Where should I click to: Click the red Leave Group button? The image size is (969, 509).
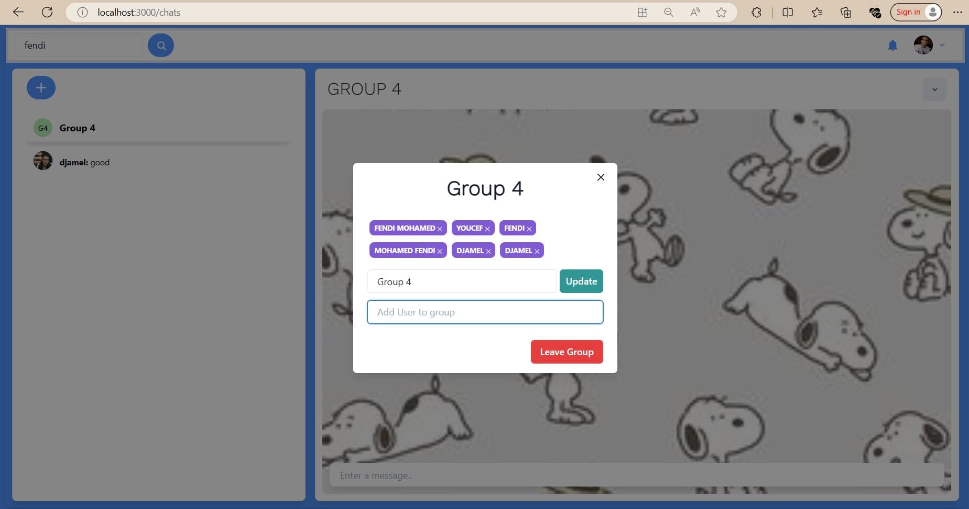point(567,352)
